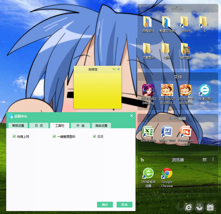Launch PowerPoint 2007 shortcut
Viewport: 221px width, 214px height.
(x=186, y=136)
